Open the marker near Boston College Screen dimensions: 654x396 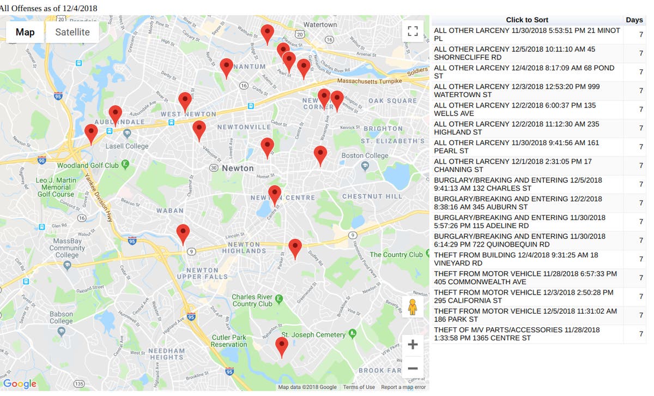[x=320, y=155]
